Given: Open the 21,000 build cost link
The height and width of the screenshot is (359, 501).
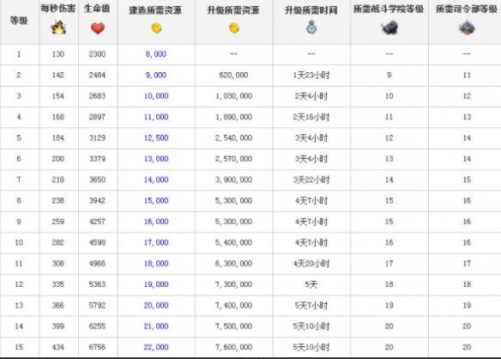Looking at the screenshot, I should [x=156, y=326].
